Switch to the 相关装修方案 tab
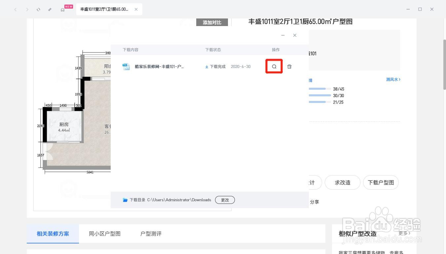 (53, 234)
